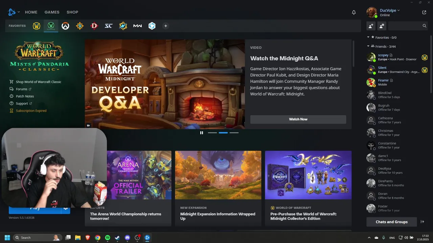Click the taskbar Search box
This screenshot has height=243, width=433.
pyautogui.click(x=38, y=238)
